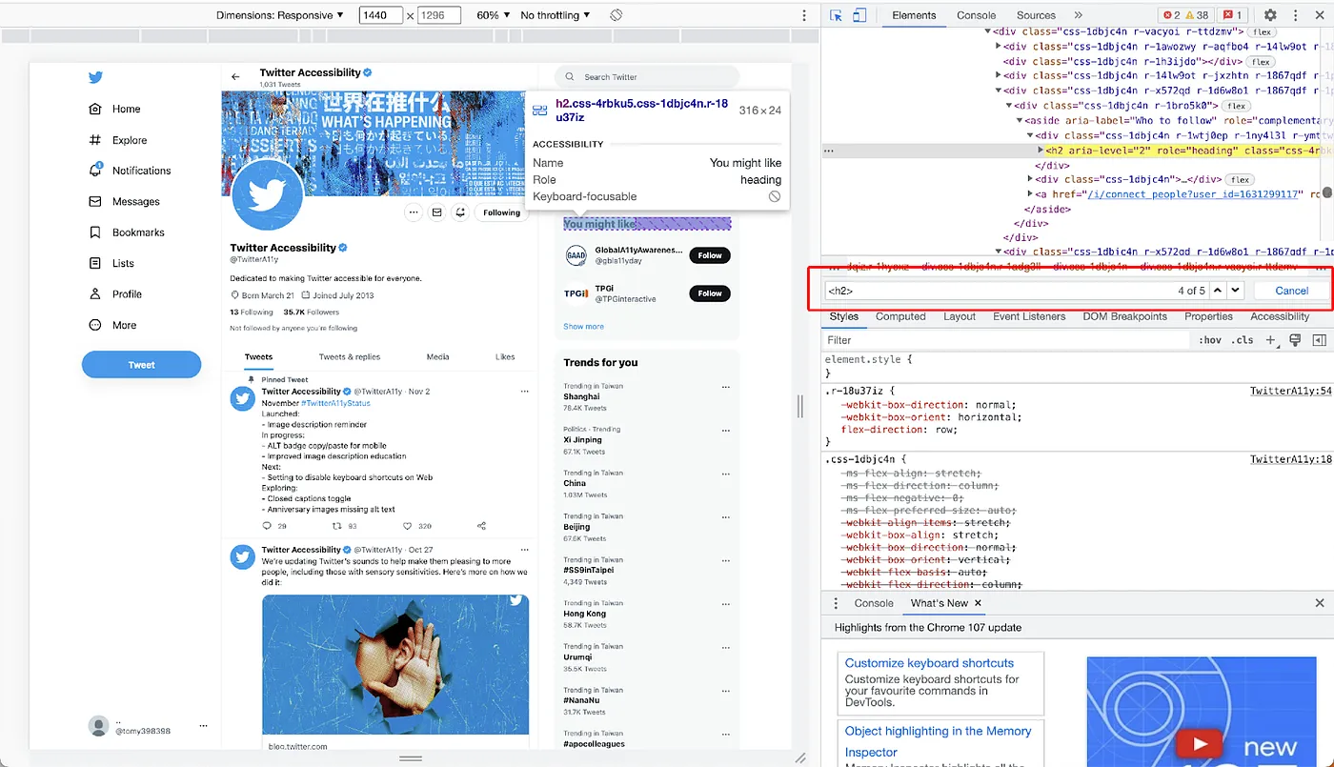Viewport: 1334px width, 767px height.
Task: Switch to the Sources panel tab
Action: pos(1036,15)
